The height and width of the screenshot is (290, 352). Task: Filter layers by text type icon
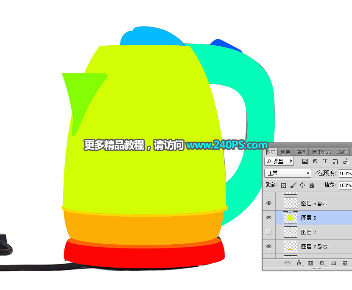tap(325, 161)
